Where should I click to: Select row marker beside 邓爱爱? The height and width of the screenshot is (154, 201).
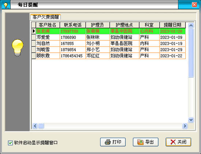point(34,37)
